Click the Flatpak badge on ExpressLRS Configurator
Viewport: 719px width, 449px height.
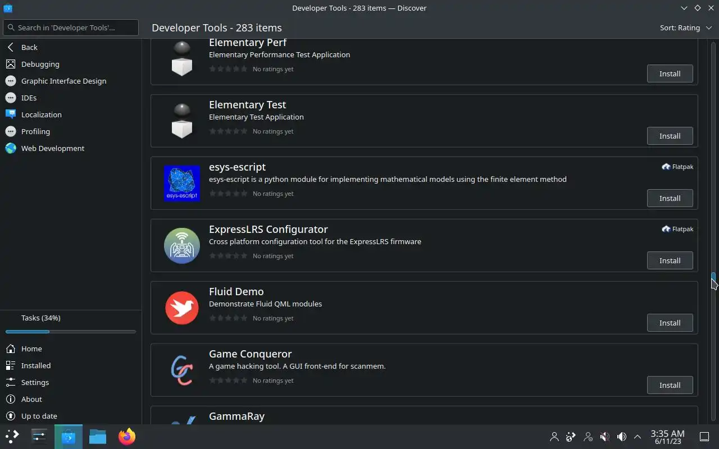coord(677,229)
